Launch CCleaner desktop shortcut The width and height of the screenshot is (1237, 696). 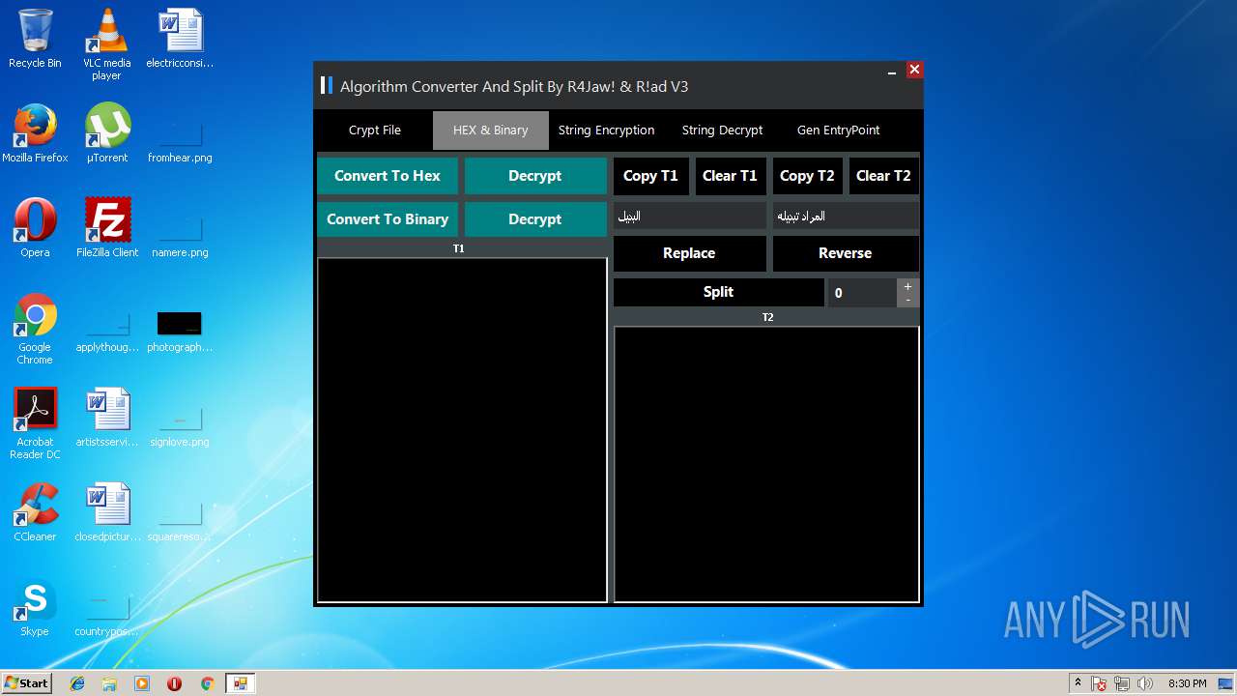(x=35, y=512)
